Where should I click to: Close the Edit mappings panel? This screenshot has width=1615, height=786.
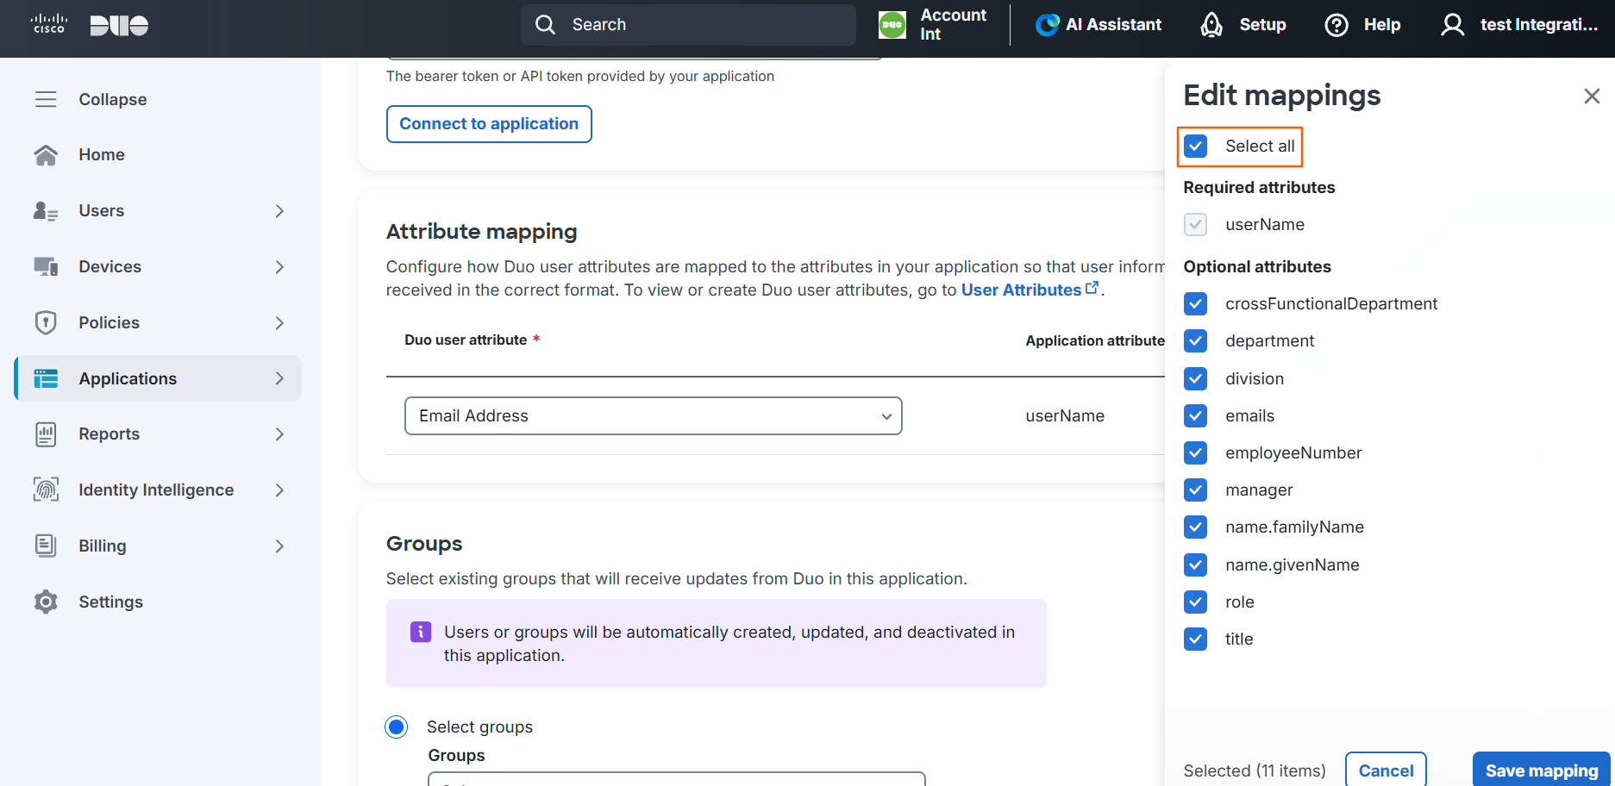[x=1592, y=96]
